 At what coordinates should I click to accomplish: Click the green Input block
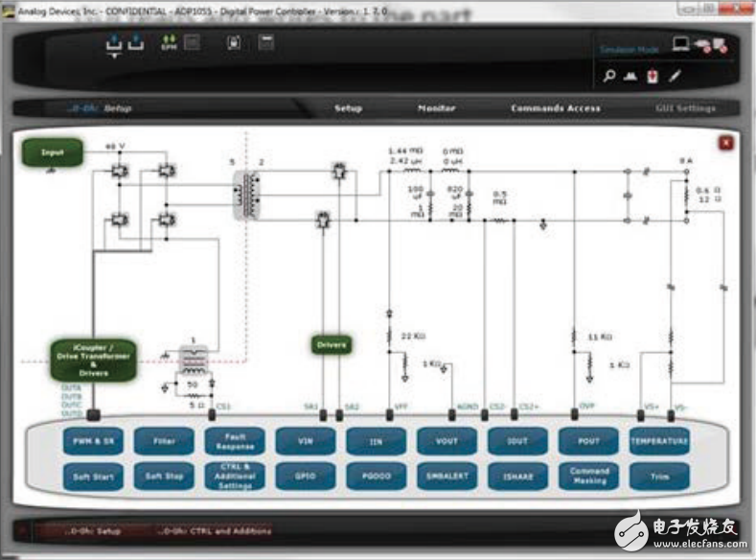point(51,152)
